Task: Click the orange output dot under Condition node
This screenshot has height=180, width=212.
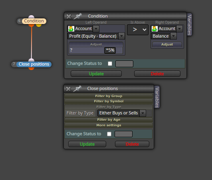Action: click(32, 25)
